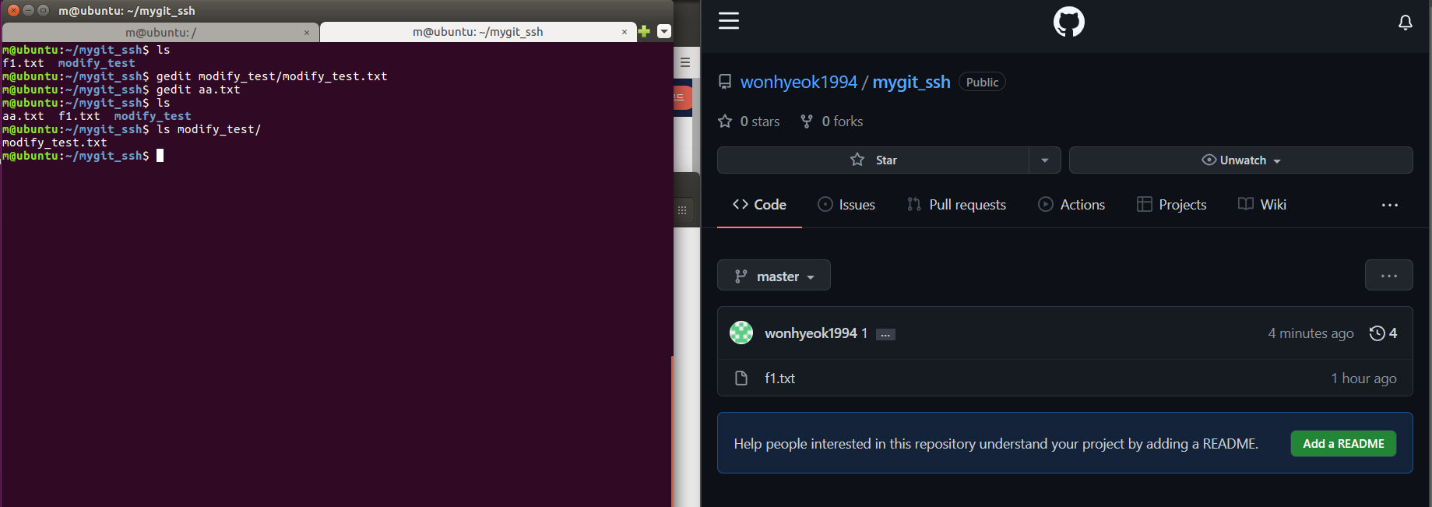The height and width of the screenshot is (507, 1432).
Task: Click the terminal scrollbar
Action: 671,431
